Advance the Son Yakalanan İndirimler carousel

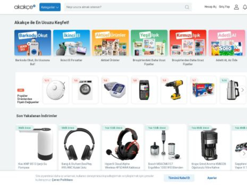(x=244, y=153)
